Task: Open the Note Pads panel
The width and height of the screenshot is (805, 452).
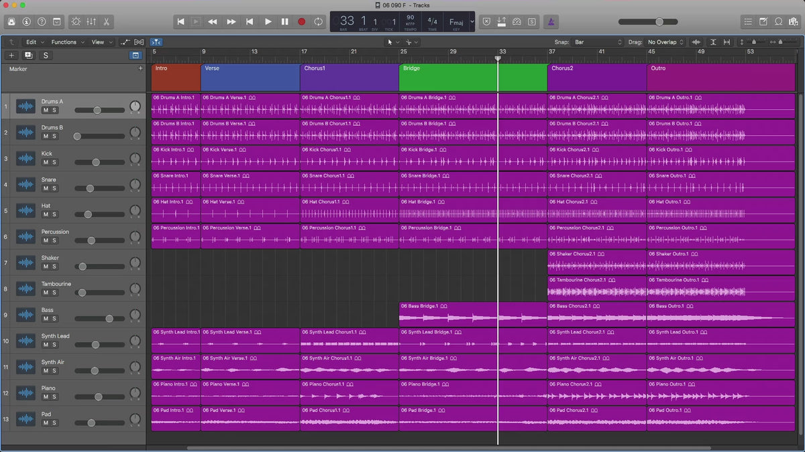Action: pyautogui.click(x=763, y=21)
